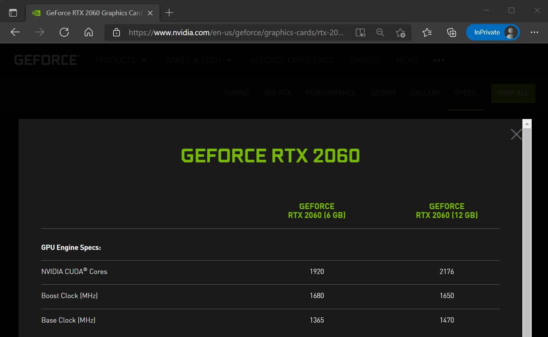This screenshot has height=337, width=548.
Task: Click the RTX 2060 (12 GB) column header
Action: click(447, 211)
